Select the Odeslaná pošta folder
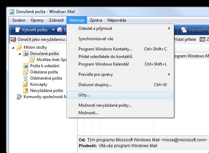Viewport: 209px width, 153px height. click(44, 72)
